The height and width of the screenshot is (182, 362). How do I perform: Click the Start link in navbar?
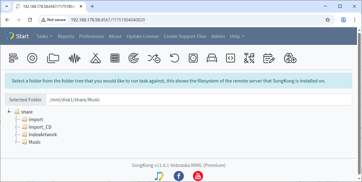22,36
